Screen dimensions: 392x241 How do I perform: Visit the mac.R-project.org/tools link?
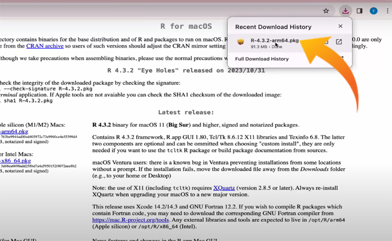pyautogui.click(x=130, y=220)
